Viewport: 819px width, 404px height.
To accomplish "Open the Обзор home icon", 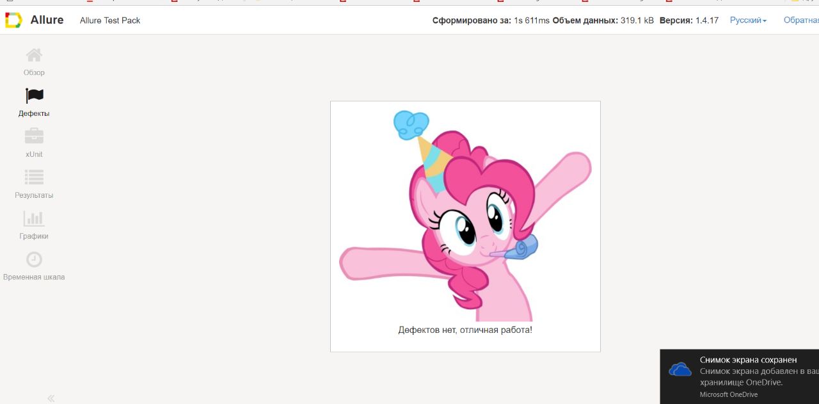I will [x=34, y=55].
